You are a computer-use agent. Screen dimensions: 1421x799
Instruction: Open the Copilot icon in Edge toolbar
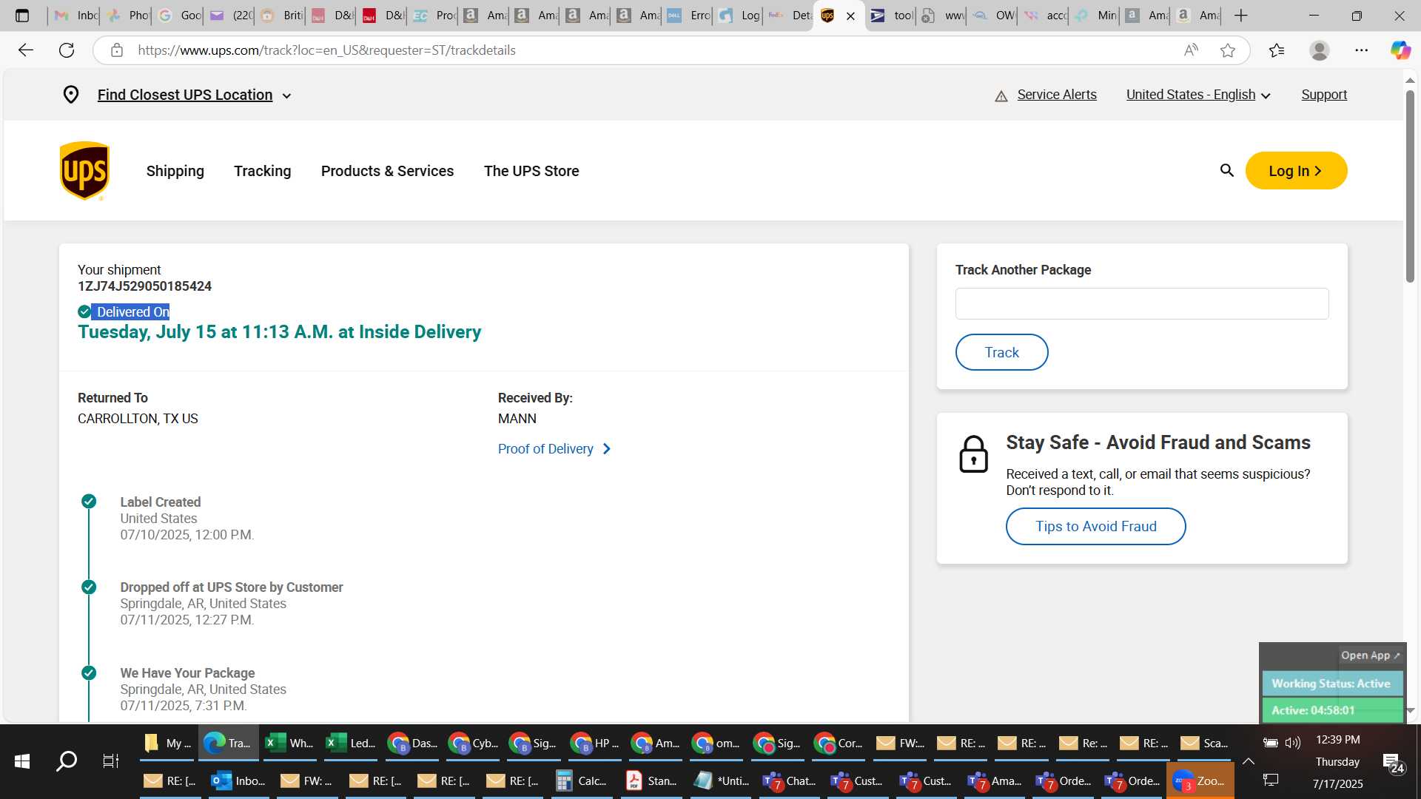point(1400,50)
